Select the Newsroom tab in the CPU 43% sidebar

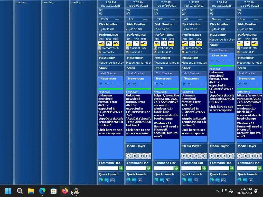click(194, 78)
